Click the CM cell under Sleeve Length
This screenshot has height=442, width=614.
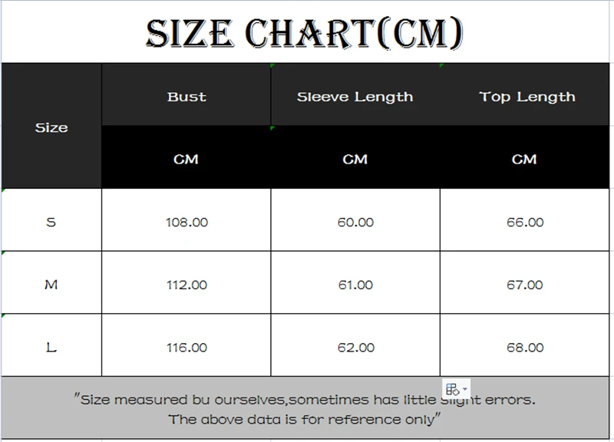pos(355,159)
